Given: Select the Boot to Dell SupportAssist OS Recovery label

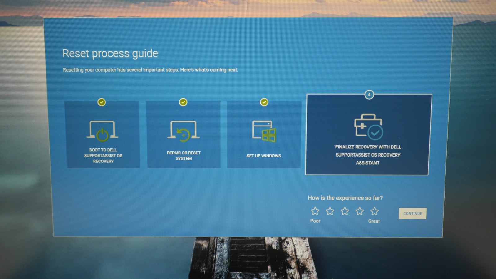Looking at the screenshot, I should point(103,155).
